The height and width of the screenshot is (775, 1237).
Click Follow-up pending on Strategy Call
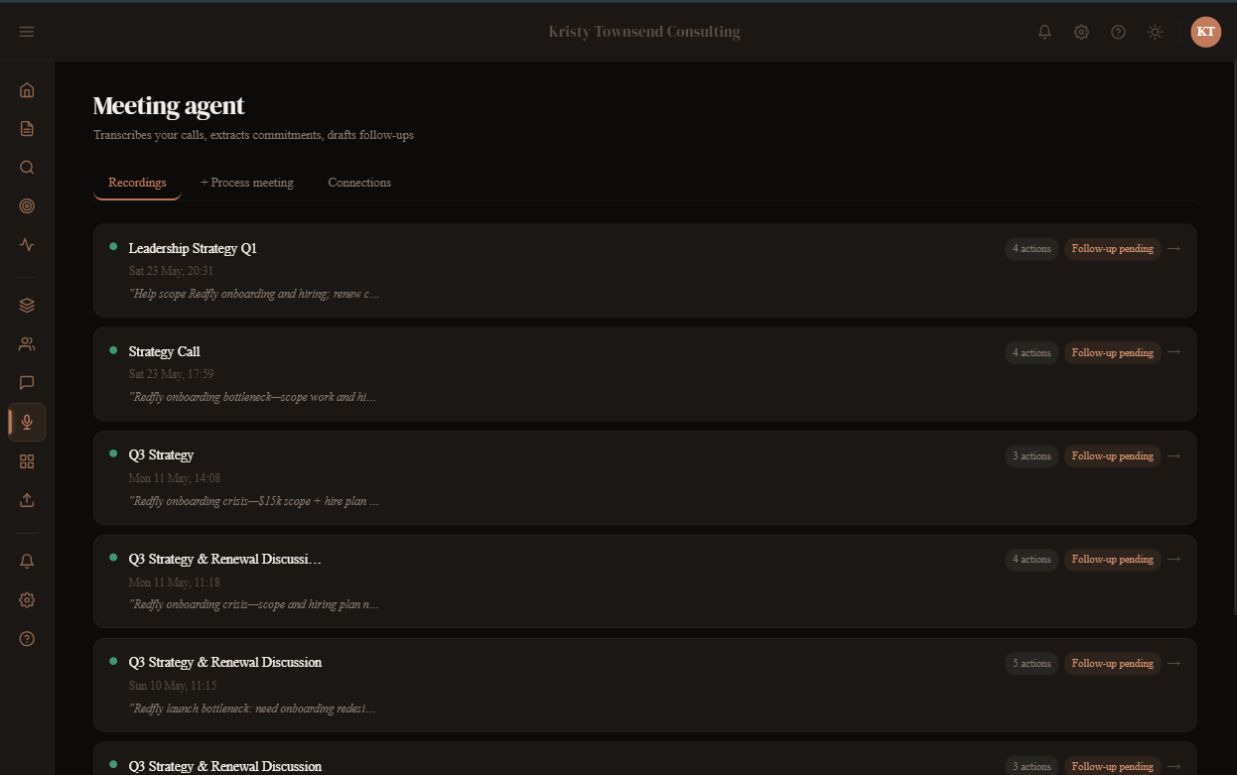[x=1113, y=352]
